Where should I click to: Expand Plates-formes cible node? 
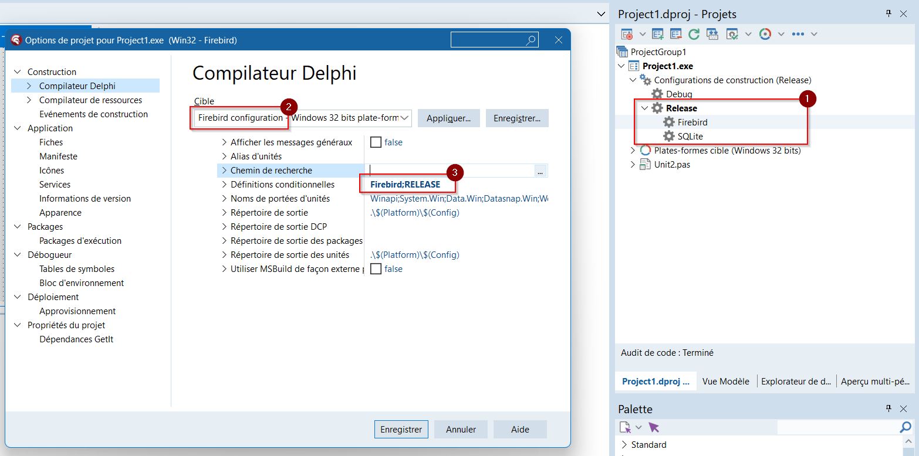(x=633, y=151)
